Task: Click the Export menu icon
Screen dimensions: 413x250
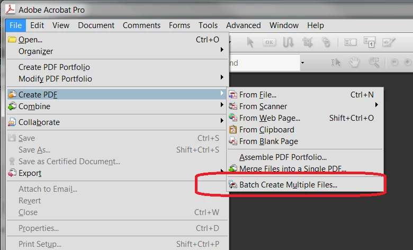Action: (12, 173)
